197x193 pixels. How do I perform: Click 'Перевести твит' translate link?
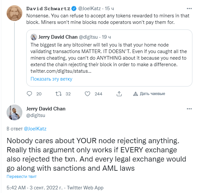pos(21,176)
